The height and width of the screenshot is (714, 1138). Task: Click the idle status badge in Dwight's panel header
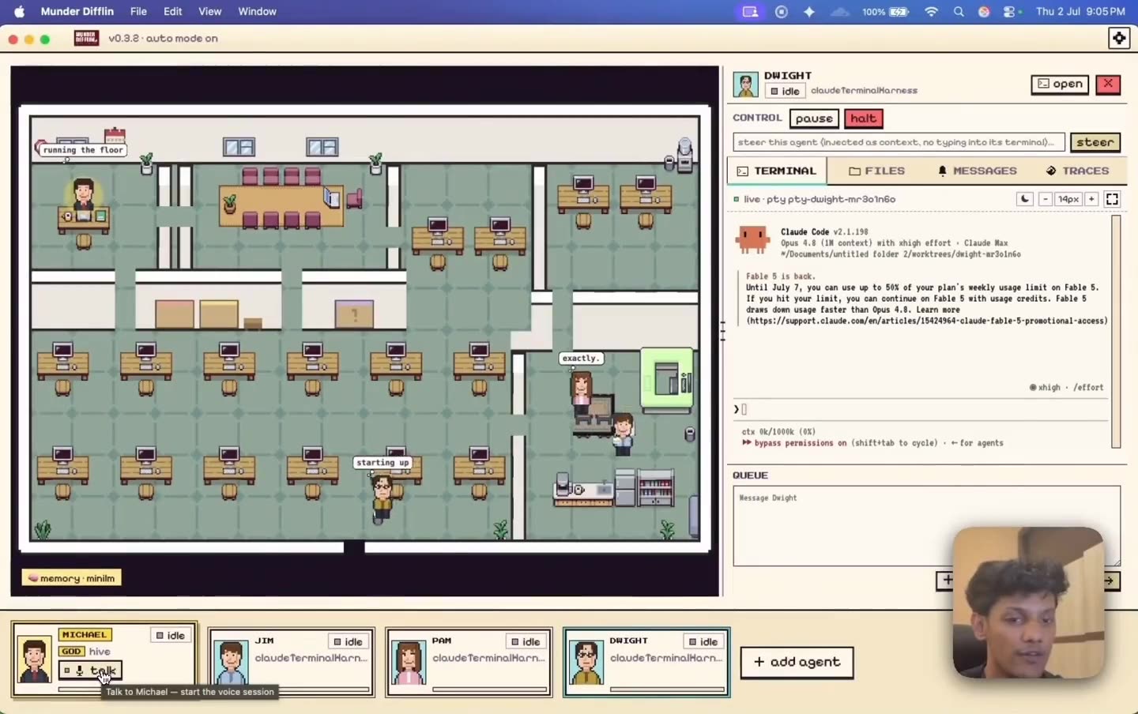click(786, 91)
